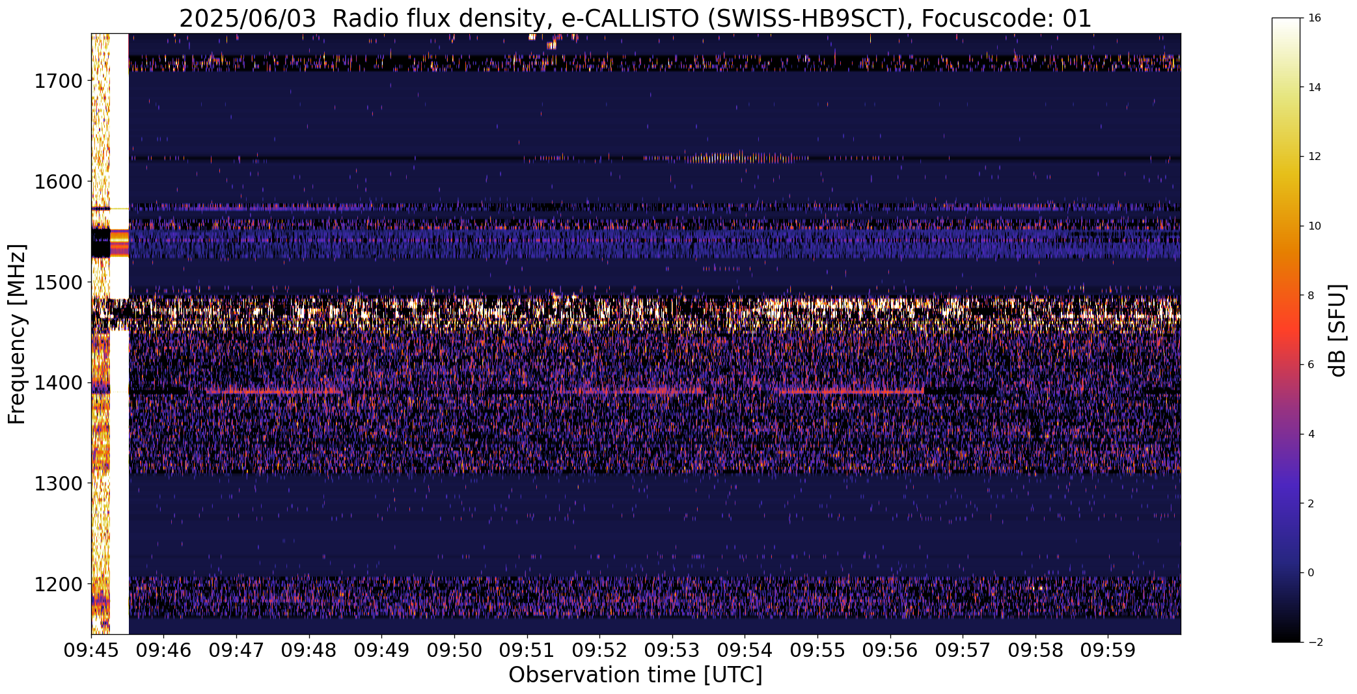This screenshot has height=694, width=1357.
Task: Click the colorbar tick value 8
Action: click(x=1311, y=295)
